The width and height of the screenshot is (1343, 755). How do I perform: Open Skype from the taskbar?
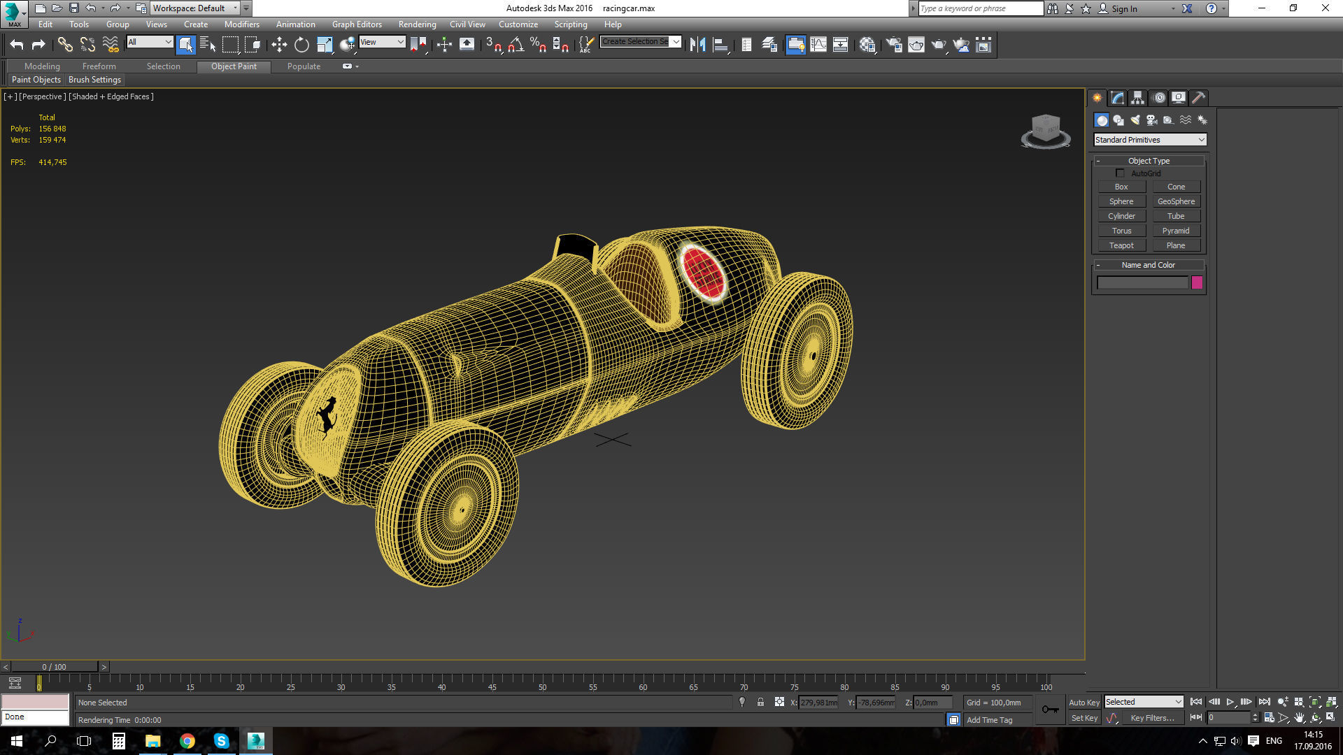pyautogui.click(x=221, y=741)
